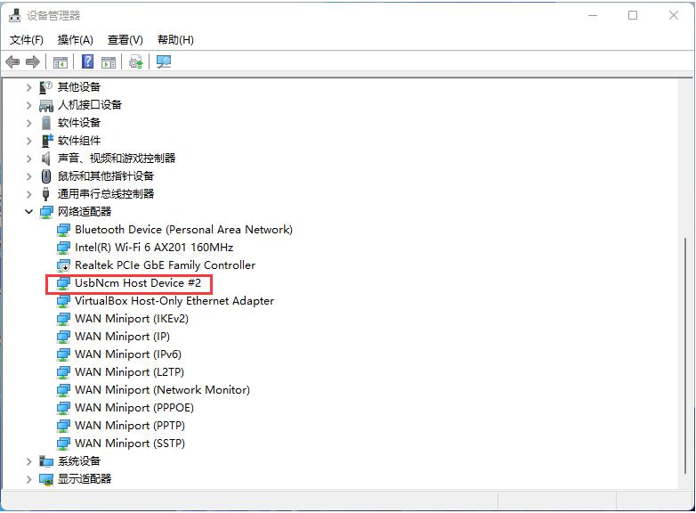This screenshot has height=513, width=696.
Task: Click the 显示适配器 category icon
Action: click(46, 479)
